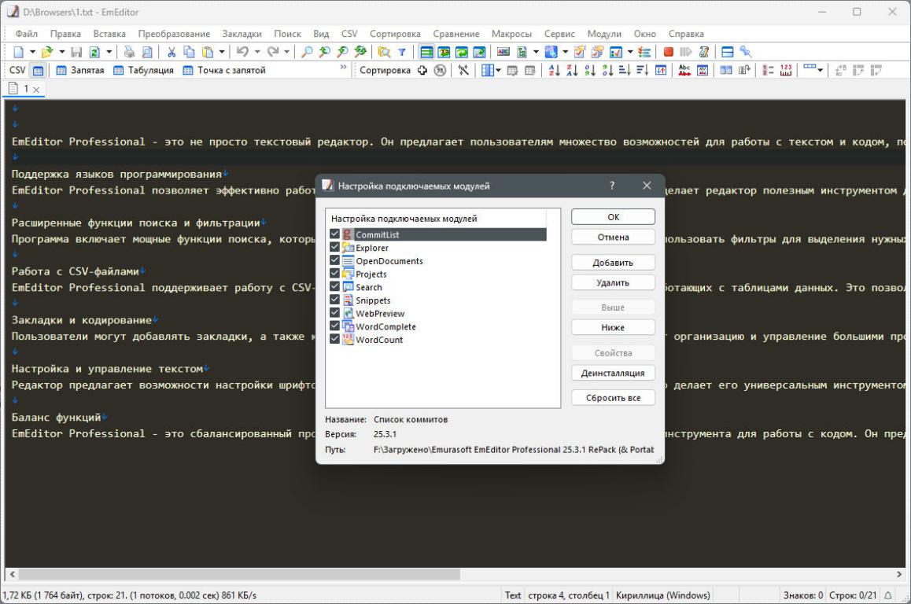Screen dimensions: 911x604
Task: Click the Save floppy disk icon
Action: click(x=76, y=52)
